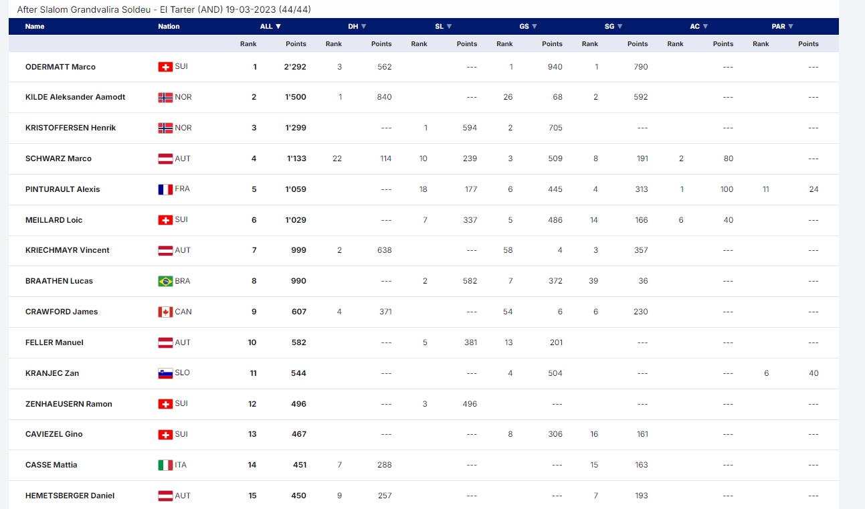The height and width of the screenshot is (509, 865).
Task: Open BRAATHEN Lucas profile
Action: pos(59,281)
